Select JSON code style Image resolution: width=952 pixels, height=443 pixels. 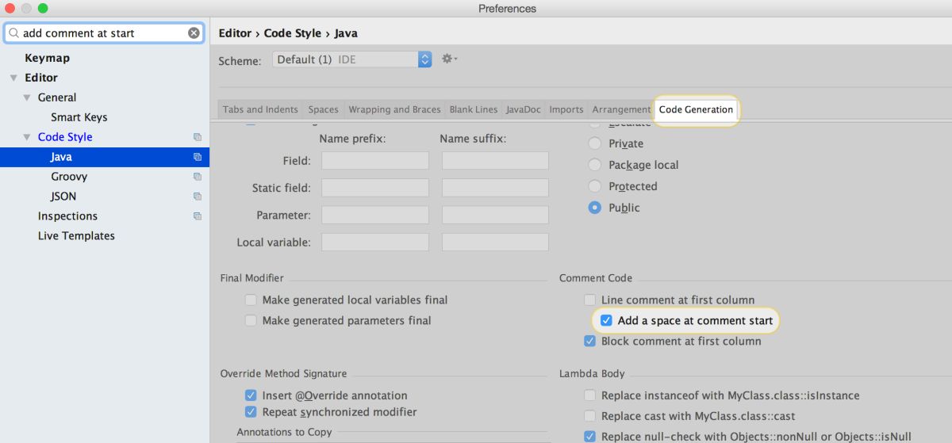(63, 197)
